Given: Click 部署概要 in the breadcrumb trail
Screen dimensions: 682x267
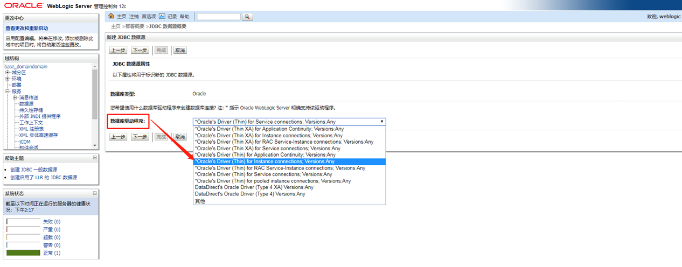Looking at the screenshot, I should [x=134, y=26].
